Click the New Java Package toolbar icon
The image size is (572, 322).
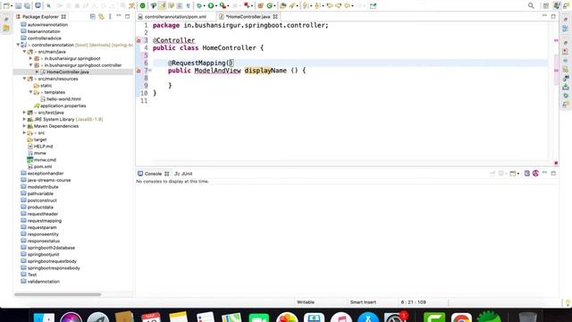coord(260,5)
